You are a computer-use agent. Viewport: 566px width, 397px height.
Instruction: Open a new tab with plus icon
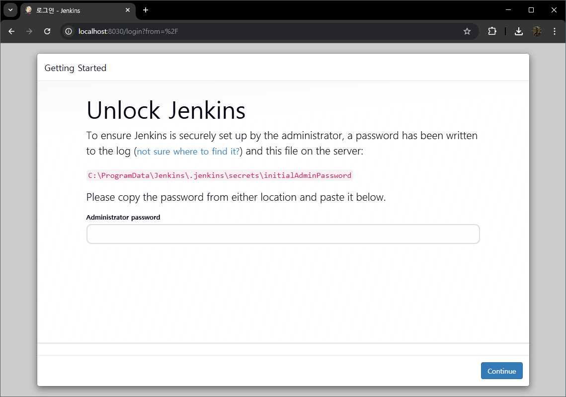pos(146,10)
